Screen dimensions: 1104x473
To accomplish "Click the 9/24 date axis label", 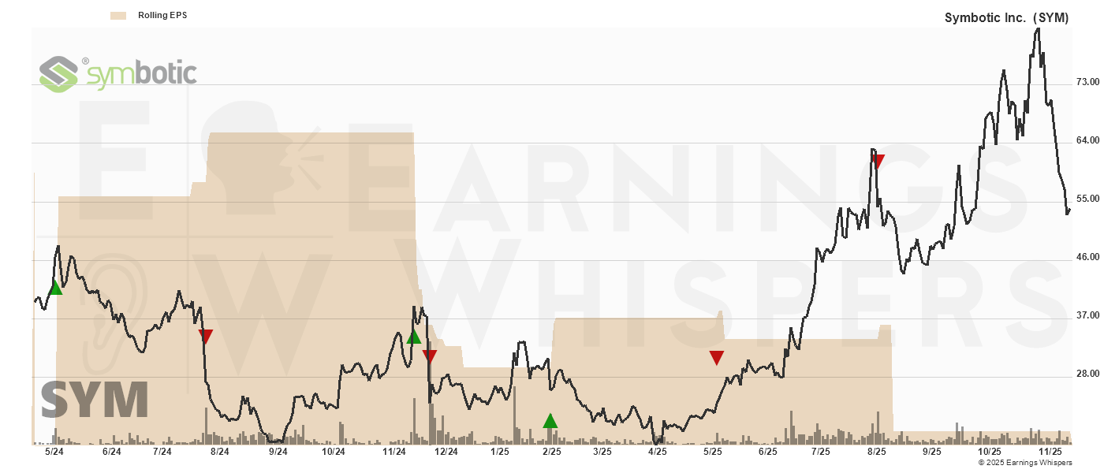I will [x=278, y=452].
